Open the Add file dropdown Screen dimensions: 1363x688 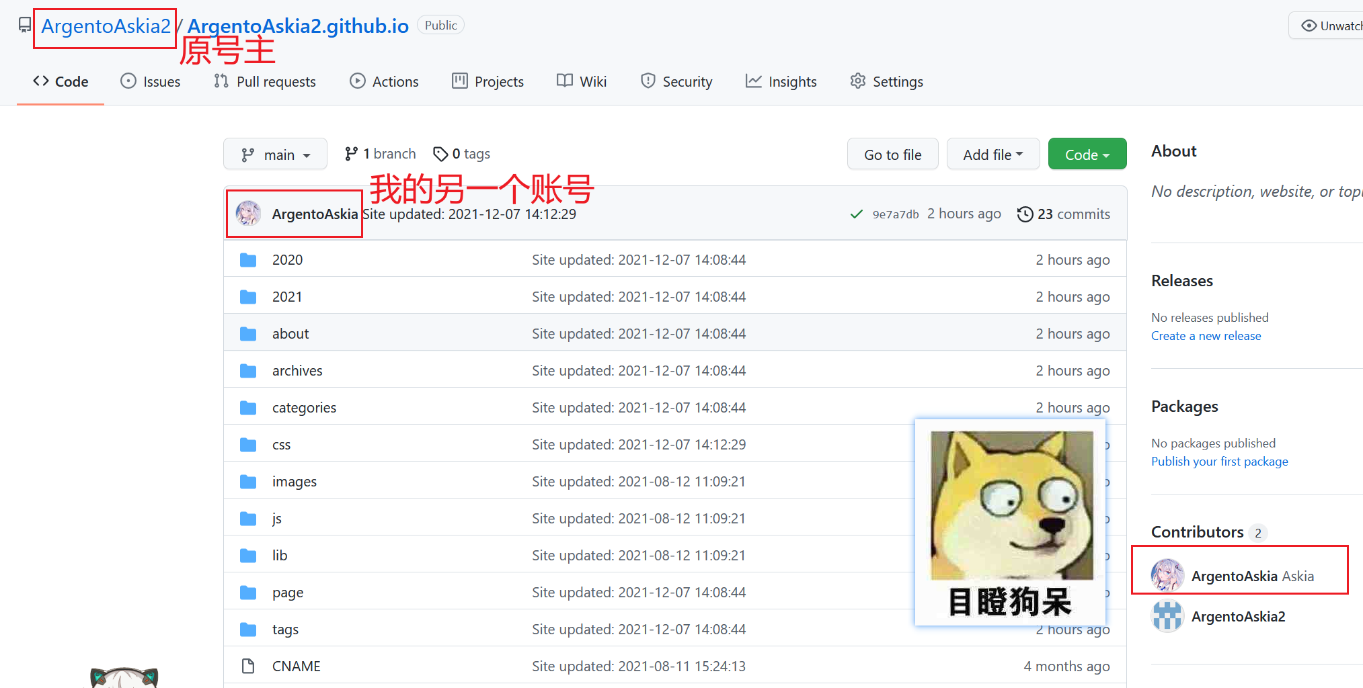(993, 155)
